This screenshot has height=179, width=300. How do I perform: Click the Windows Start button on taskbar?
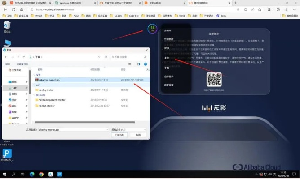pos(4,174)
